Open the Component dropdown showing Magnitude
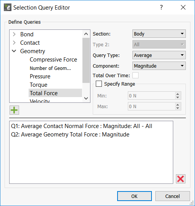Viewport: 195px width, 206px height. tap(159, 66)
